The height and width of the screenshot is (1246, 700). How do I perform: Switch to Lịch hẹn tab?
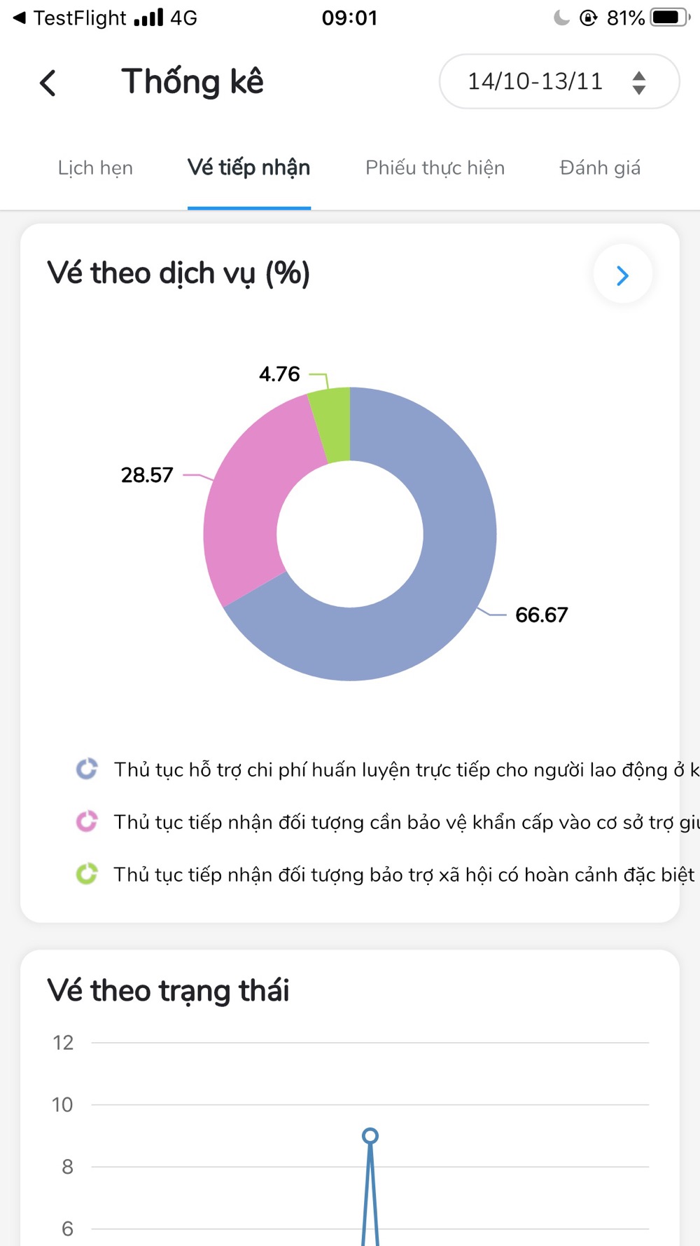[x=95, y=168]
